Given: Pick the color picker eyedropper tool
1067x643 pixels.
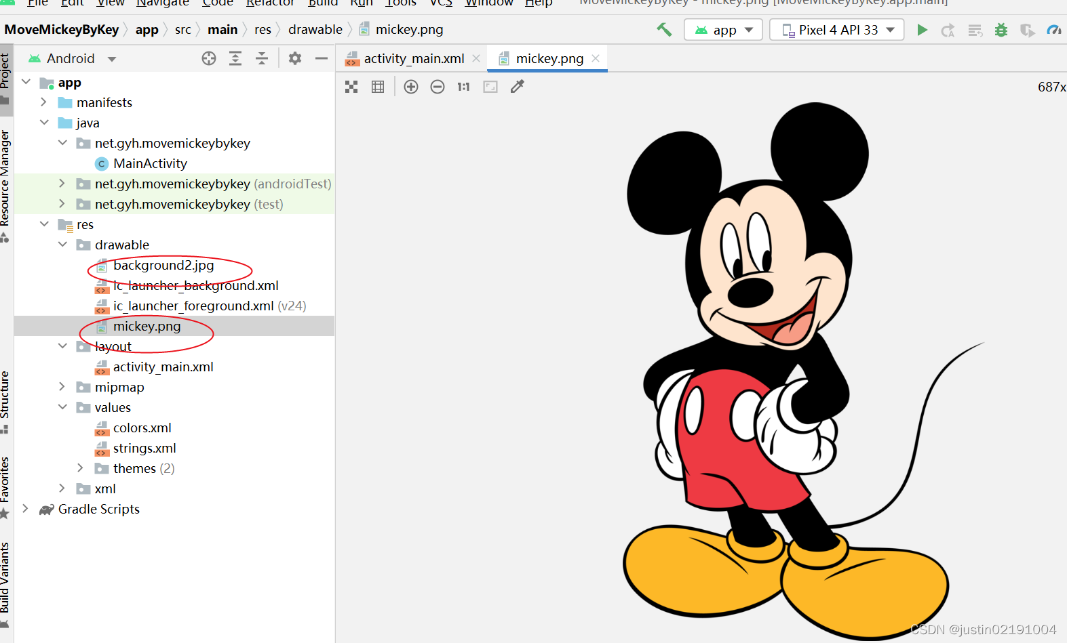Looking at the screenshot, I should 518,86.
